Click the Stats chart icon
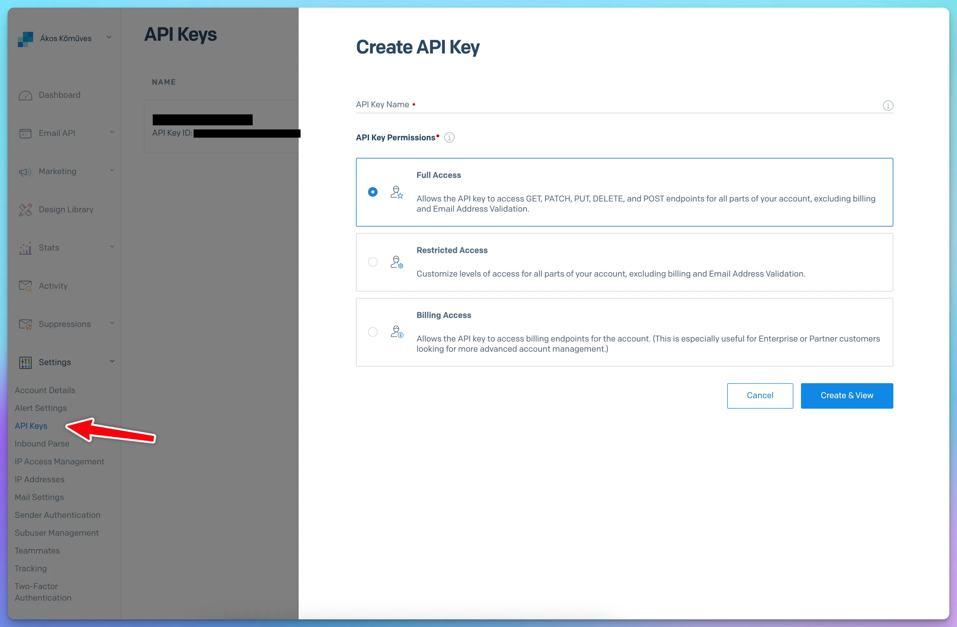The width and height of the screenshot is (957, 627). click(25, 248)
